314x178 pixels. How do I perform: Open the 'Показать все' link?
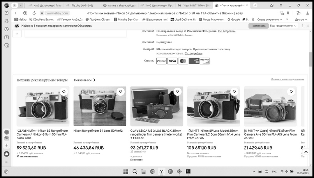click(x=85, y=80)
